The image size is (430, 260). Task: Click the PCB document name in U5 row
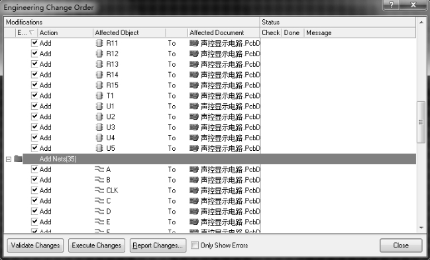tap(230, 148)
